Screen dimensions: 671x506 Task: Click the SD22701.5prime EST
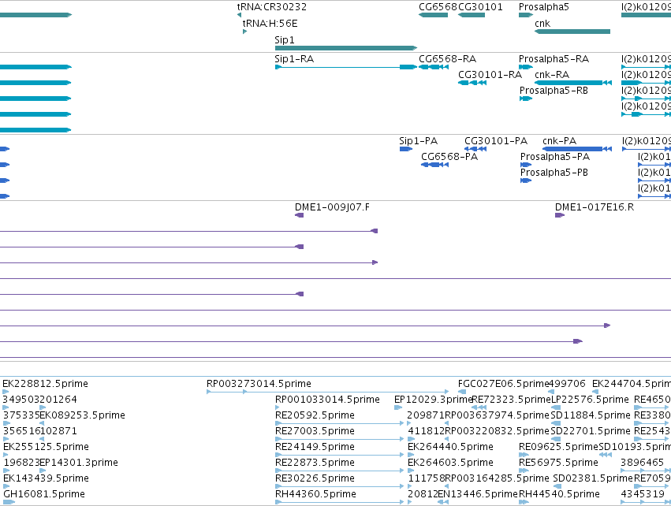point(556,439)
